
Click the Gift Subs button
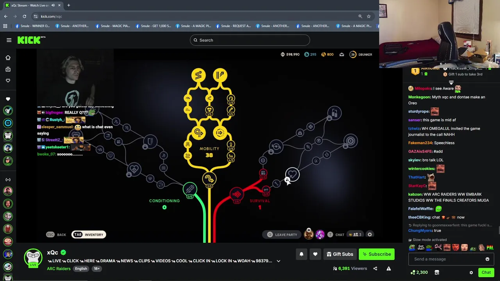[340, 254]
